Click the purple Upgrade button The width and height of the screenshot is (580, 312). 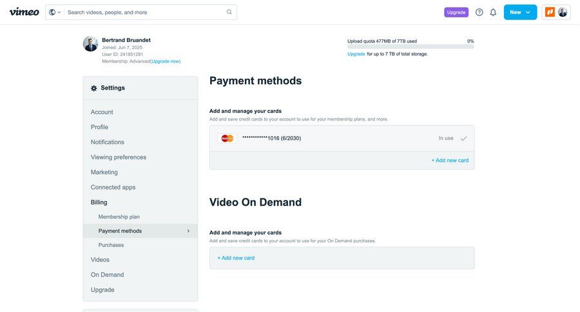pos(456,12)
